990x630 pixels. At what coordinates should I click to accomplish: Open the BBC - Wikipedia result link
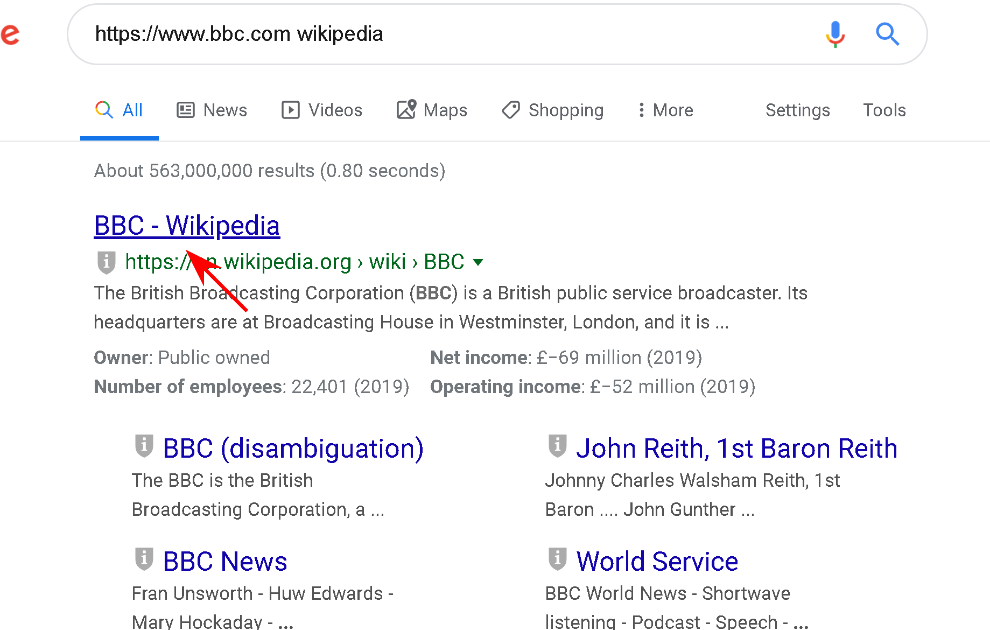click(x=187, y=225)
